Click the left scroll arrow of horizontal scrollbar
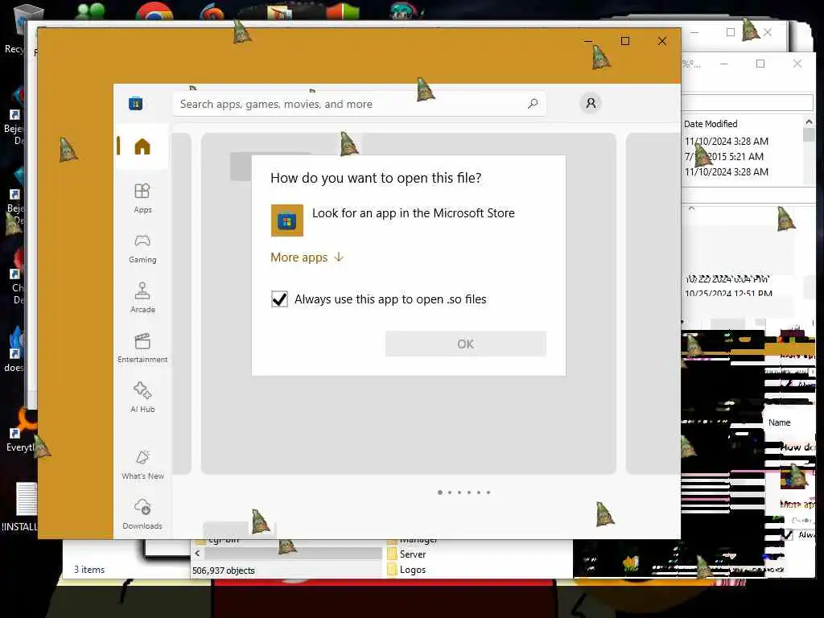Screen dimensions: 824x618 click(198, 554)
